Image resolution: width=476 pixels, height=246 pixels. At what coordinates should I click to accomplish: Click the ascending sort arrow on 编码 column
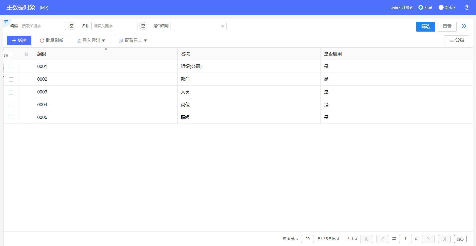[106, 49]
